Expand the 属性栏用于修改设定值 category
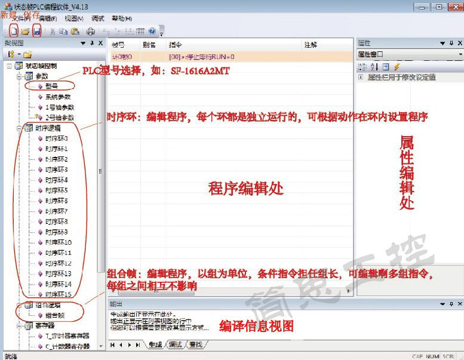 pyautogui.click(x=361, y=77)
